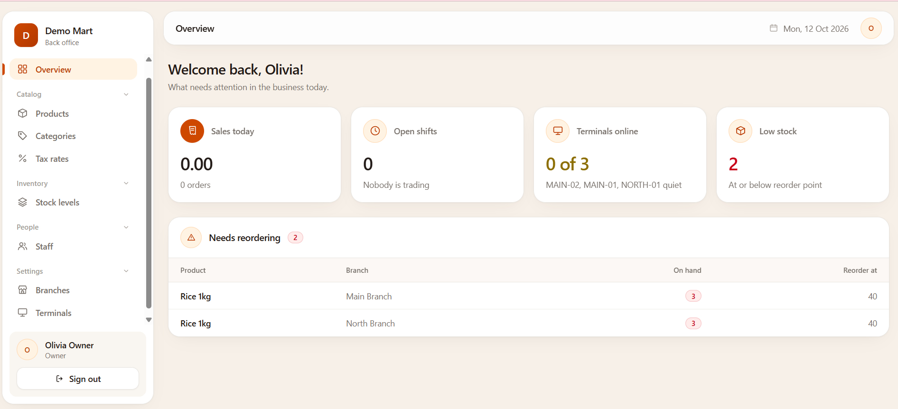
Task: Click the Products box icon
Action: (22, 113)
